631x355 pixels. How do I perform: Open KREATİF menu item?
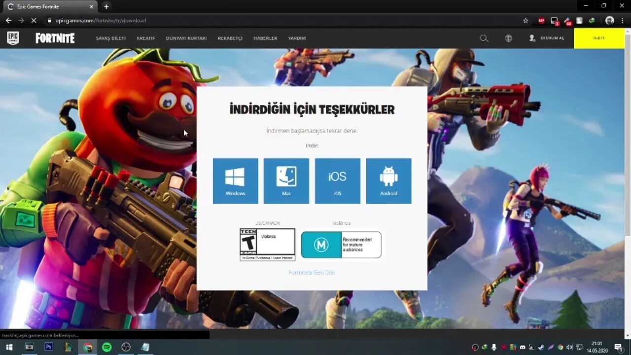146,38
